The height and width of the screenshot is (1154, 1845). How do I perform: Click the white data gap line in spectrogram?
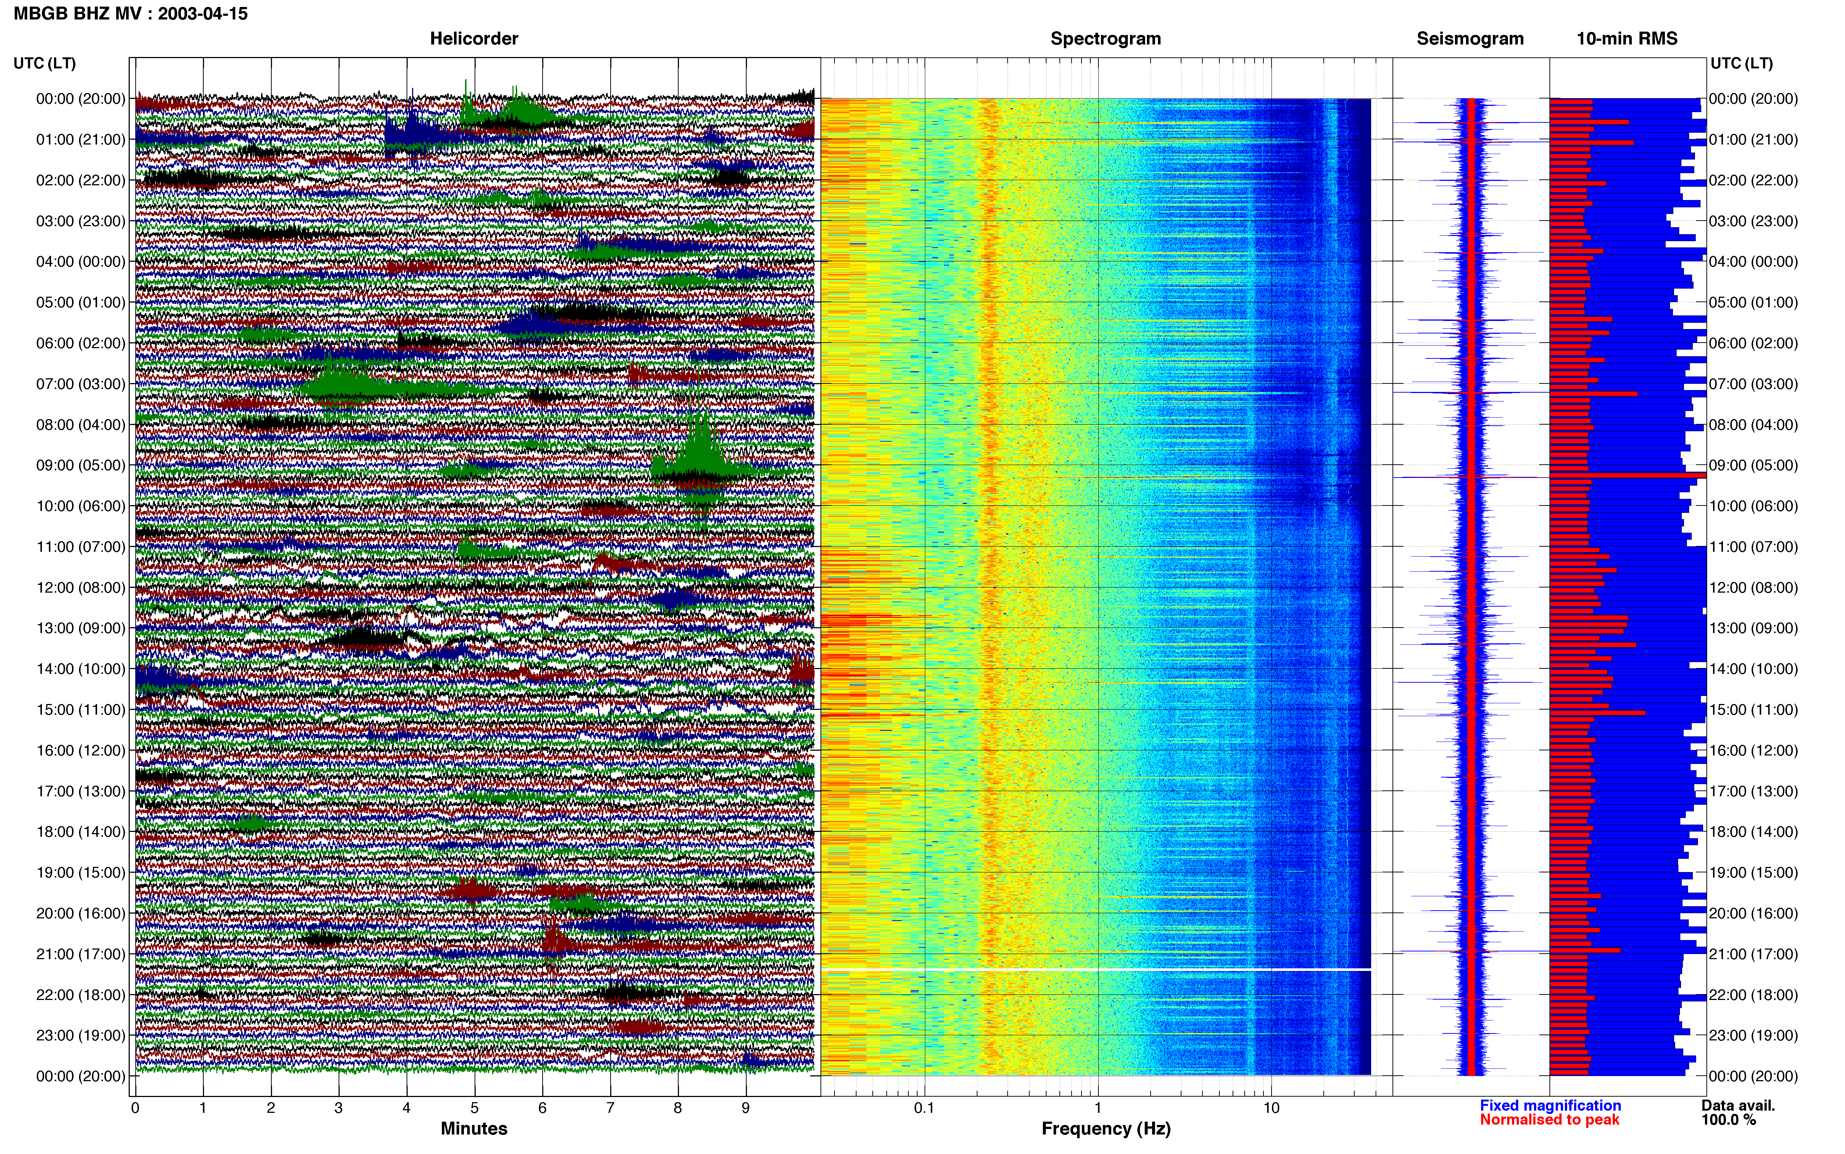[1096, 969]
